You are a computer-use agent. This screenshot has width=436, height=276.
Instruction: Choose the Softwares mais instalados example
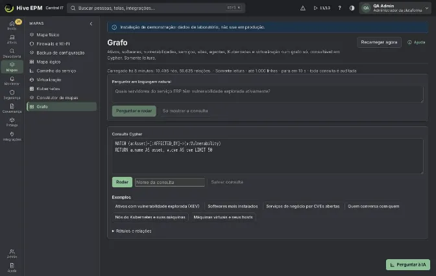click(233, 206)
